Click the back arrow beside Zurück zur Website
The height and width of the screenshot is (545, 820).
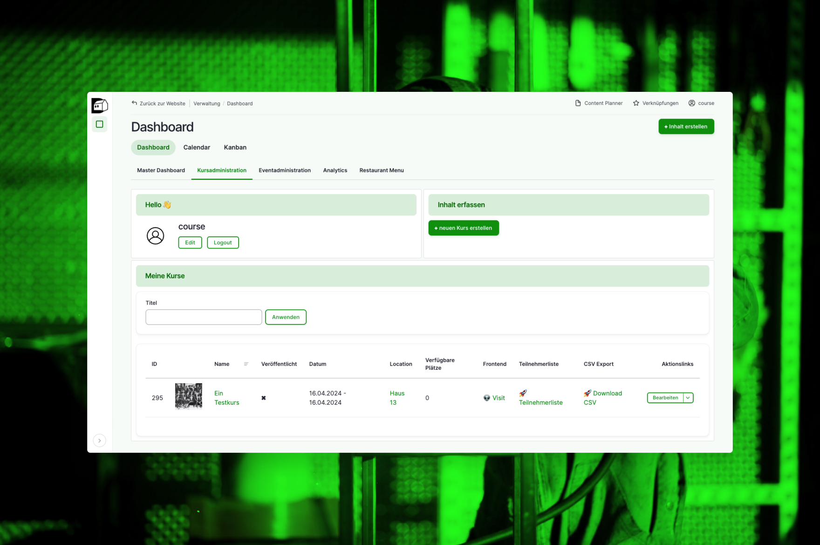134,103
